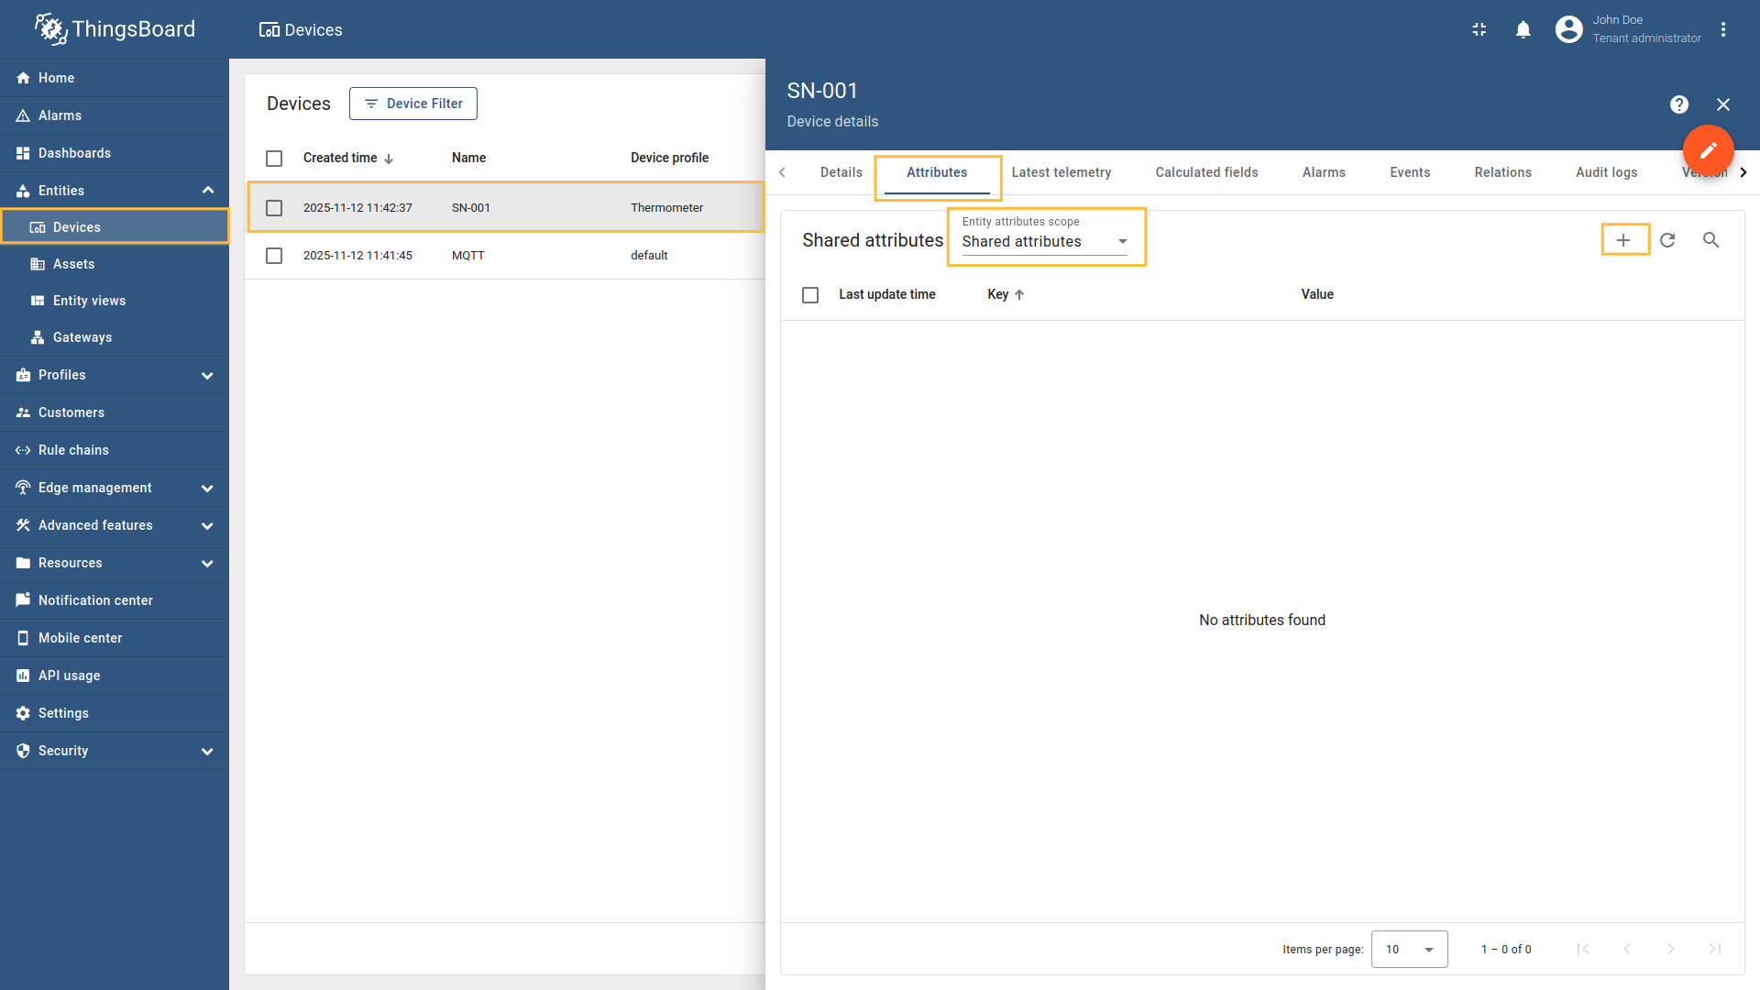Open API usage page

coord(69,676)
